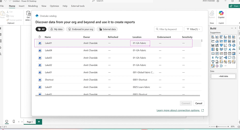Click the Filter by keyword field

click(x=169, y=29)
